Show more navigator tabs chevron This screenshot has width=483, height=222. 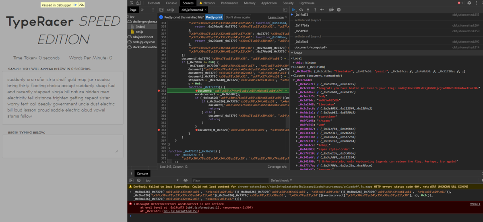(143, 9)
